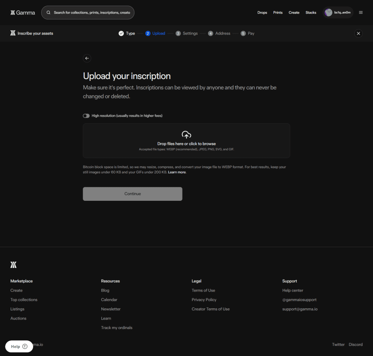Jump to the Settings step
Image resolution: width=373 pixels, height=356 pixels.
pyautogui.click(x=186, y=34)
